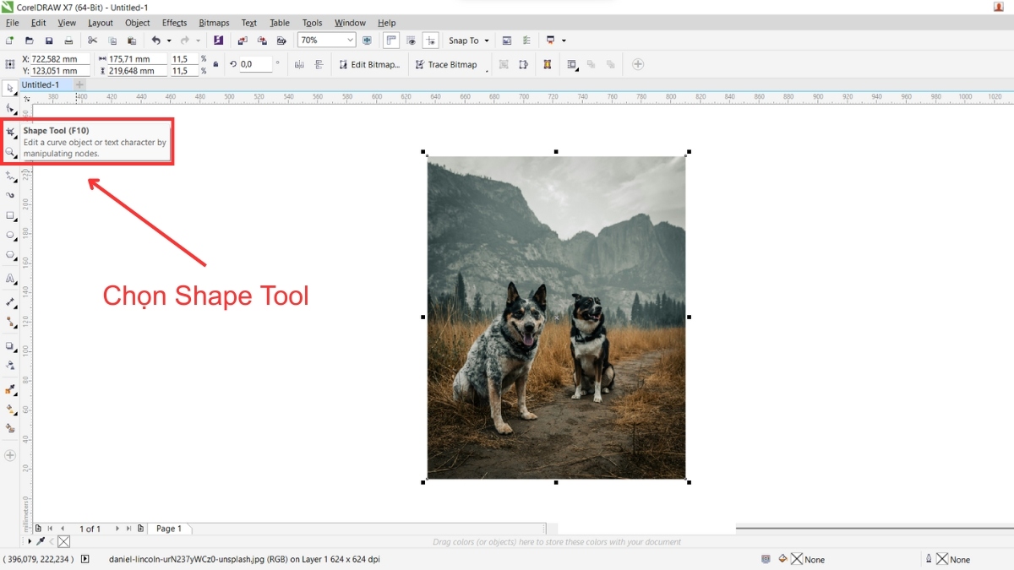Click the Mirror horizontally icon
The height and width of the screenshot is (570, 1014).
tap(300, 64)
